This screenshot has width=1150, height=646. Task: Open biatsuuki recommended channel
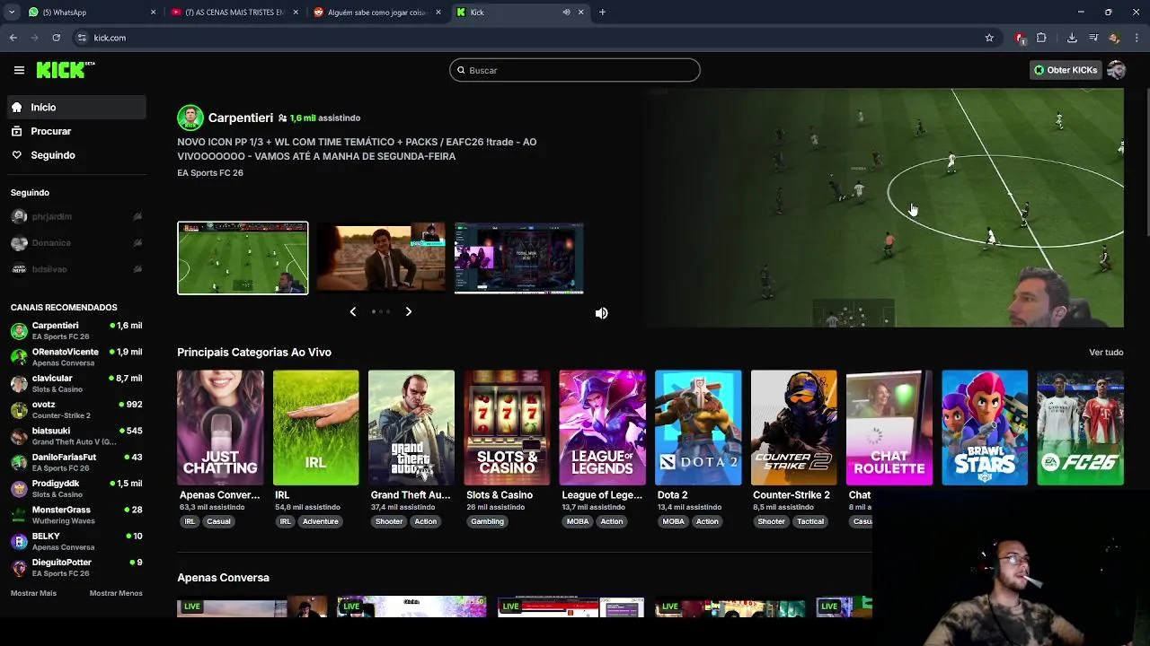click(x=76, y=436)
